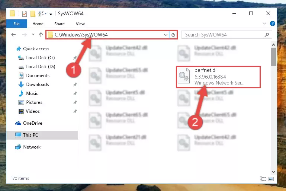This screenshot has height=191, width=286.
Task: Click the Quick access star icon
Action: tap(19, 49)
